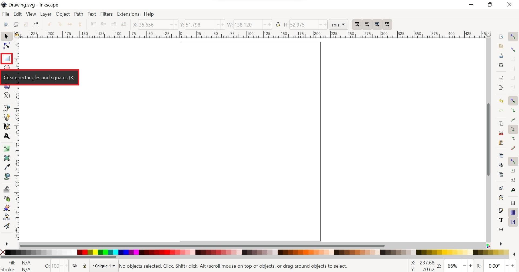The width and height of the screenshot is (519, 272).
Task: Choose the Gradient tool
Action: [x=6, y=148]
